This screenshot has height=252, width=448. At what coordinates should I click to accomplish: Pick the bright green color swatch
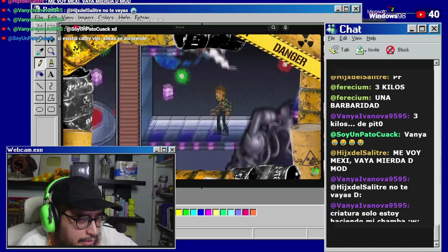(x=186, y=212)
